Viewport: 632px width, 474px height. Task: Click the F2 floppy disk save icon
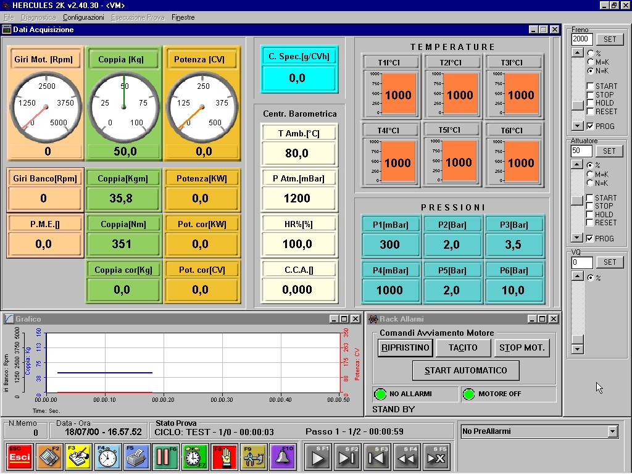pyautogui.click(x=49, y=457)
